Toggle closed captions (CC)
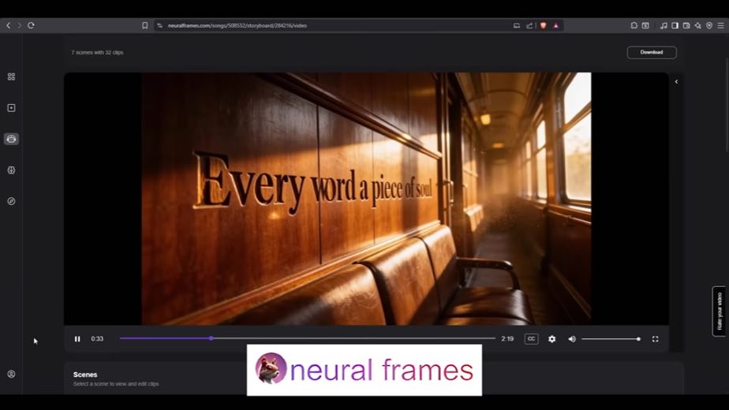The height and width of the screenshot is (410, 729). 531,339
